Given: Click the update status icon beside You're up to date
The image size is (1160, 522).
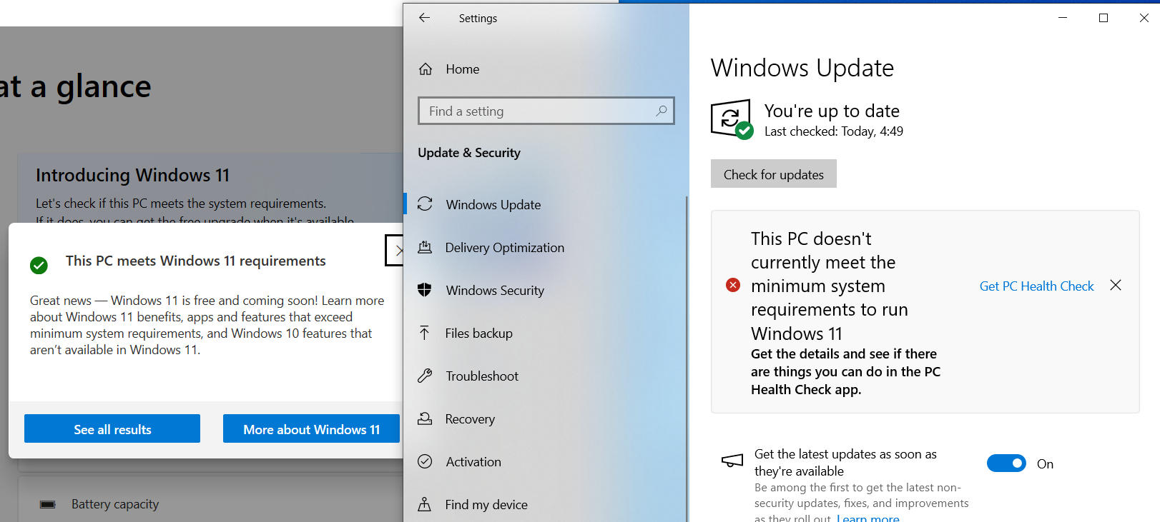Looking at the screenshot, I should 732,119.
